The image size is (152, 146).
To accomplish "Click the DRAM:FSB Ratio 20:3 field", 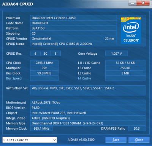I will 137,129.
